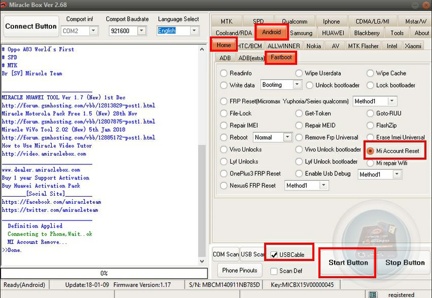Switch to the MTK Flasher tab
The height and width of the screenshot is (298, 432).
coord(363,46)
